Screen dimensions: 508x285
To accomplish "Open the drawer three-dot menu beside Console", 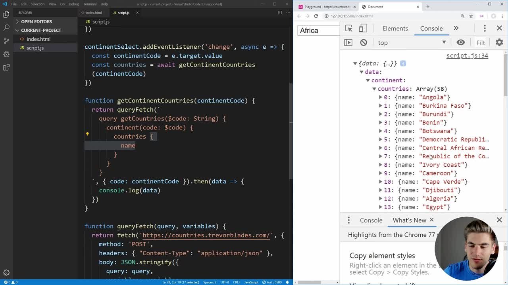I will coord(349,220).
